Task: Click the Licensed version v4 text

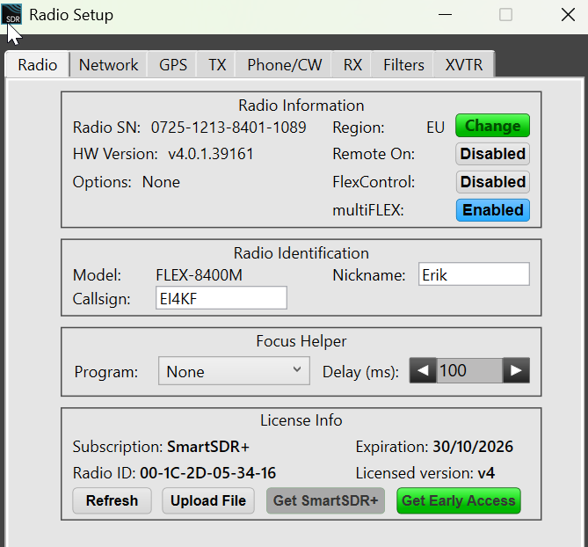Action: [425, 473]
